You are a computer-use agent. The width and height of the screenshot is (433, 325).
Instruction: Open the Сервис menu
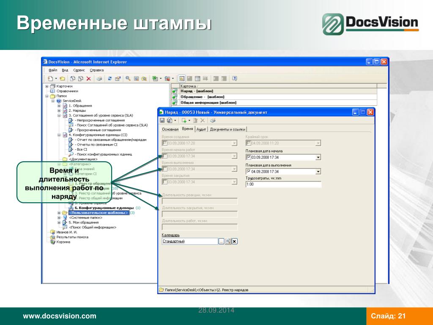point(79,70)
